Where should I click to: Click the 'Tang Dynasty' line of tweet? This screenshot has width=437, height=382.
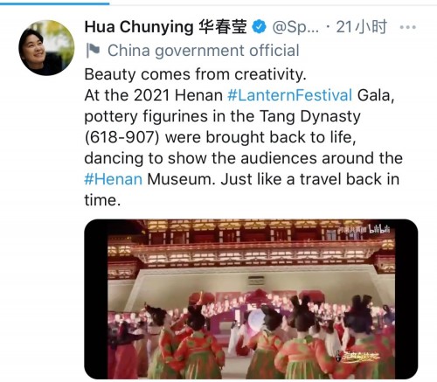pos(223,116)
